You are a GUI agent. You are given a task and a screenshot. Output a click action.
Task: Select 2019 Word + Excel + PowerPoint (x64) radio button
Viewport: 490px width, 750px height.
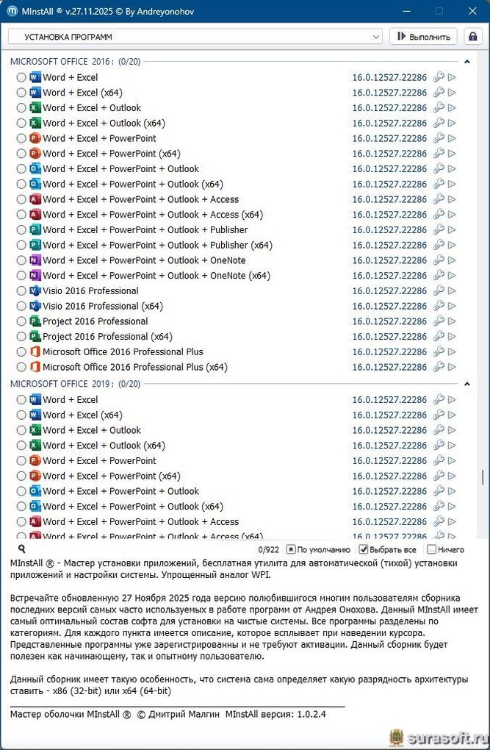tap(21, 476)
